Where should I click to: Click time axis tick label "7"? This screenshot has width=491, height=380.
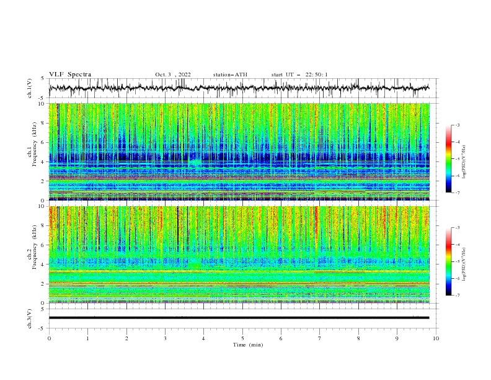pyautogui.click(x=320, y=338)
